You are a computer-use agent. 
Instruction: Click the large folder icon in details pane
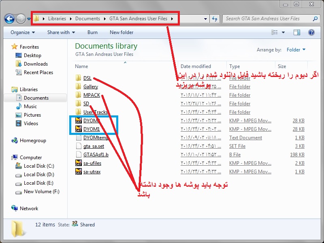[18, 229]
